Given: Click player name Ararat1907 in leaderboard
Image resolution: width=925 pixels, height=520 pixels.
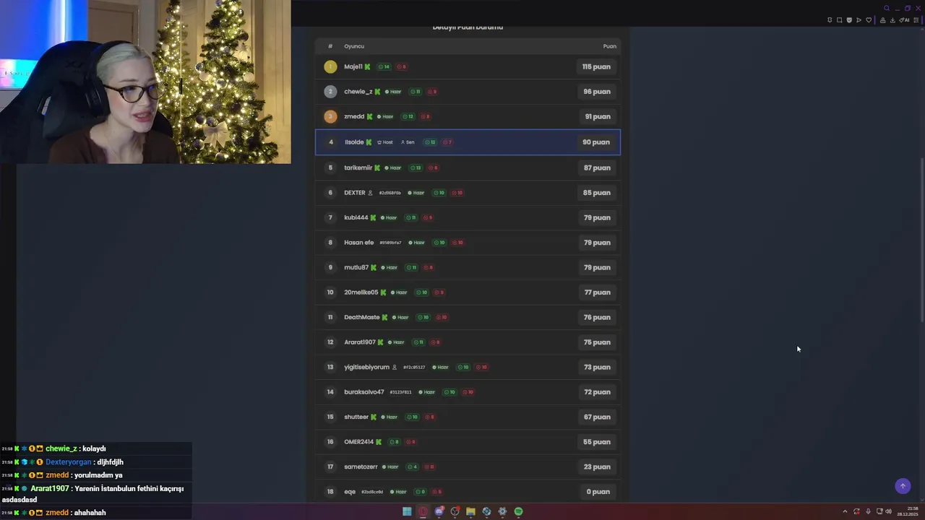Looking at the screenshot, I should tap(360, 342).
